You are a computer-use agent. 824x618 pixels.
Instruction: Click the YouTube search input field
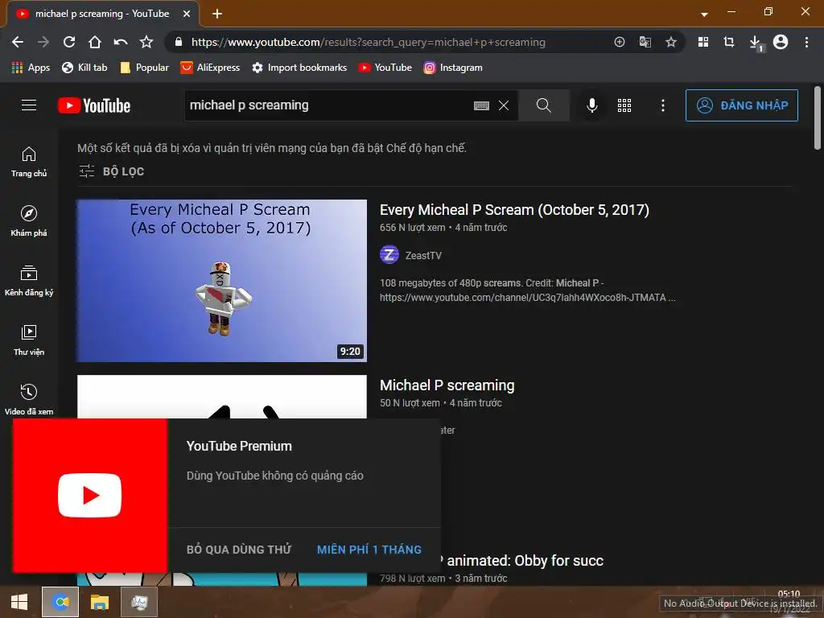pyautogui.click(x=328, y=105)
